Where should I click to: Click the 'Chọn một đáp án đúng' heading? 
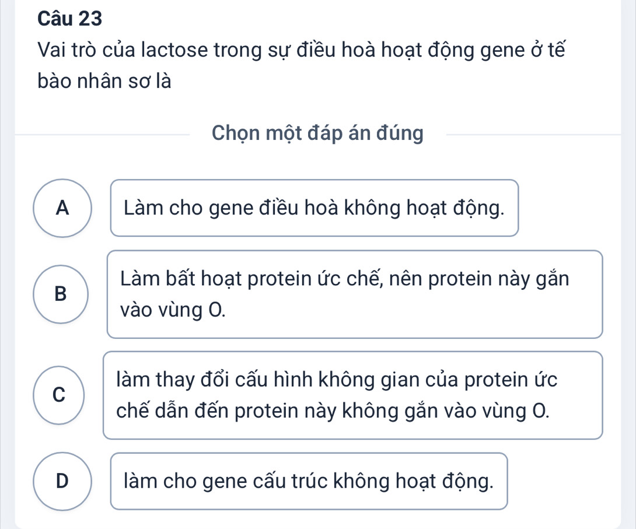pyautogui.click(x=317, y=134)
